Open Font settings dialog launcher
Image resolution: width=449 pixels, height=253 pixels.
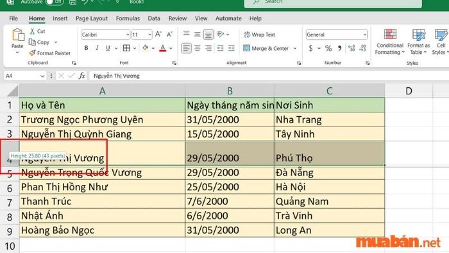tap(174, 63)
